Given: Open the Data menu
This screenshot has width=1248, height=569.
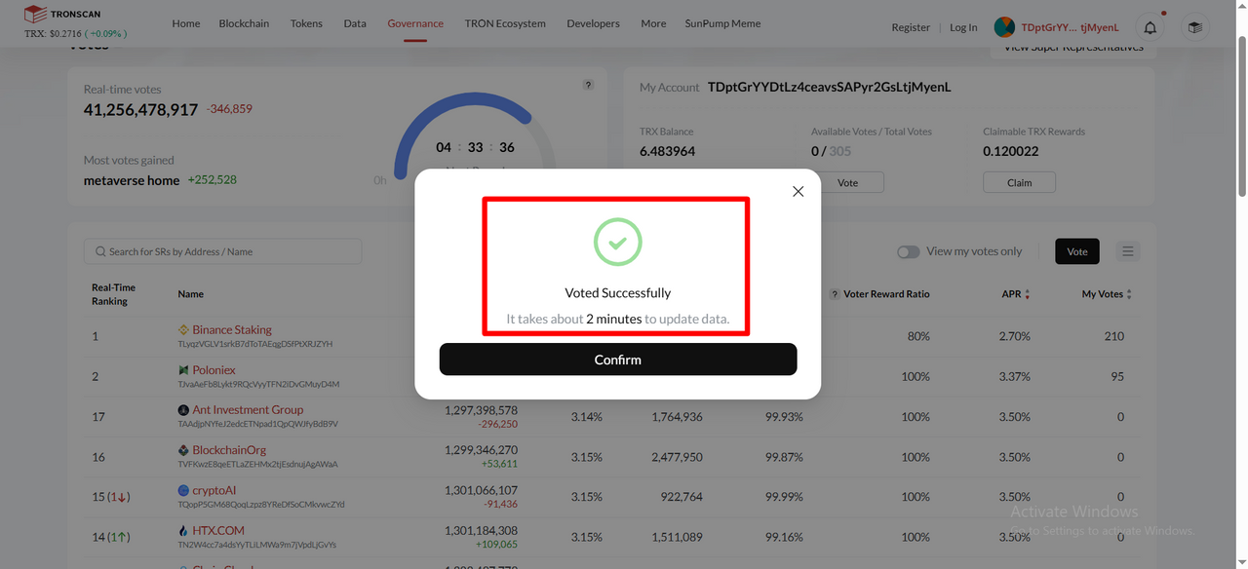Looking at the screenshot, I should tap(355, 23).
